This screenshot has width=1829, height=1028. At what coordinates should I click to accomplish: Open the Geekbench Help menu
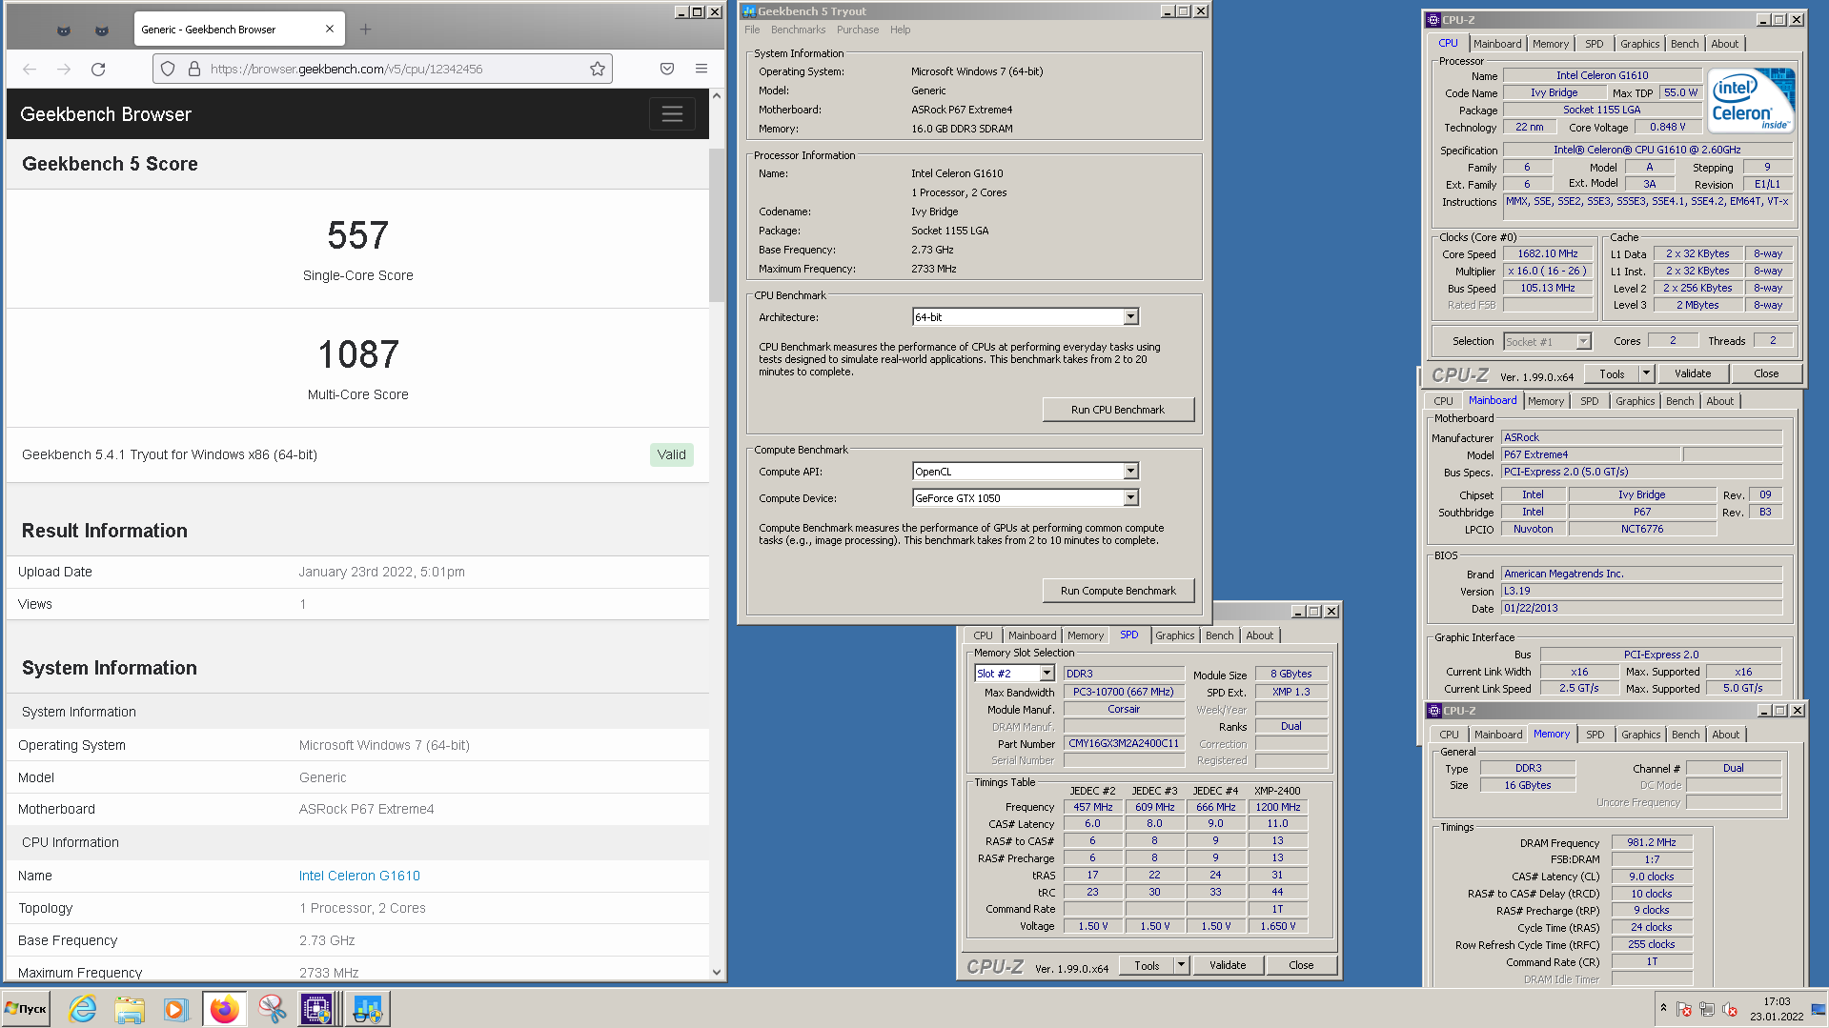click(900, 30)
